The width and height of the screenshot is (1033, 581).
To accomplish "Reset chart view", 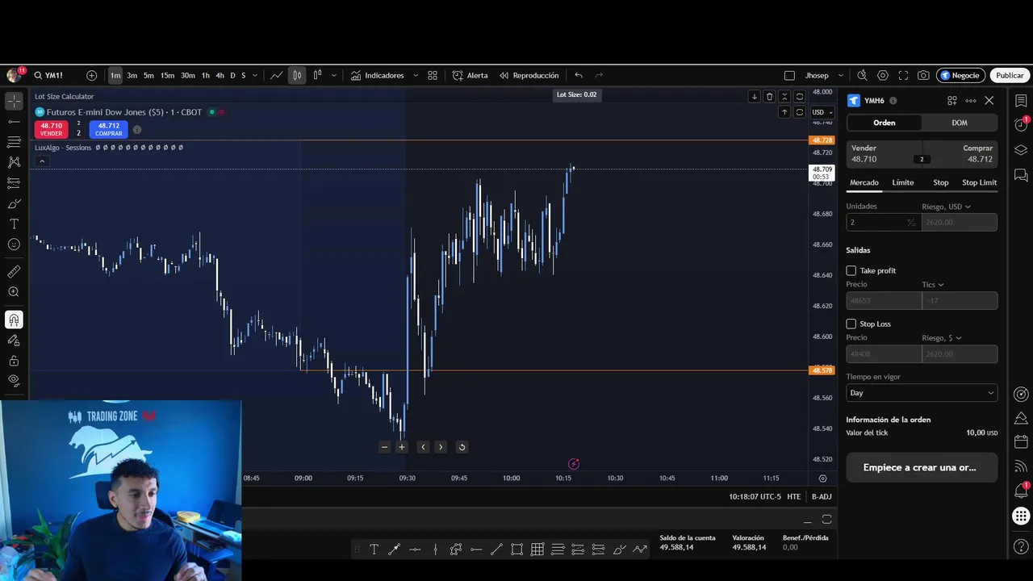I will (x=462, y=447).
